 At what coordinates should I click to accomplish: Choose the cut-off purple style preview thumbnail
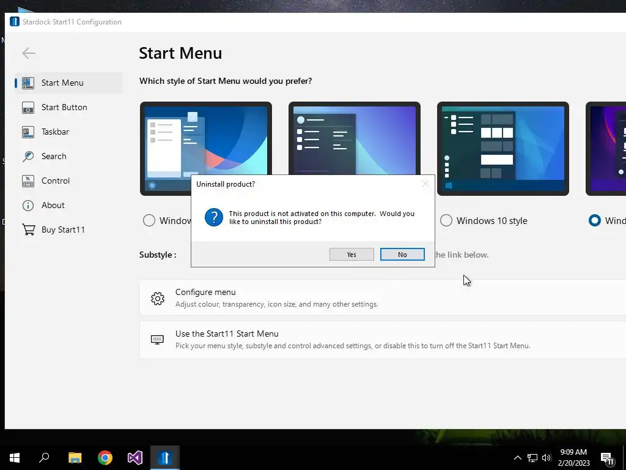click(606, 149)
